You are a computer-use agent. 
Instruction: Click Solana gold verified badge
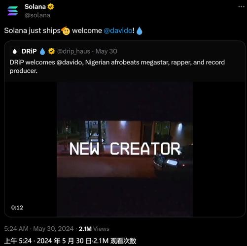tap(51, 7)
